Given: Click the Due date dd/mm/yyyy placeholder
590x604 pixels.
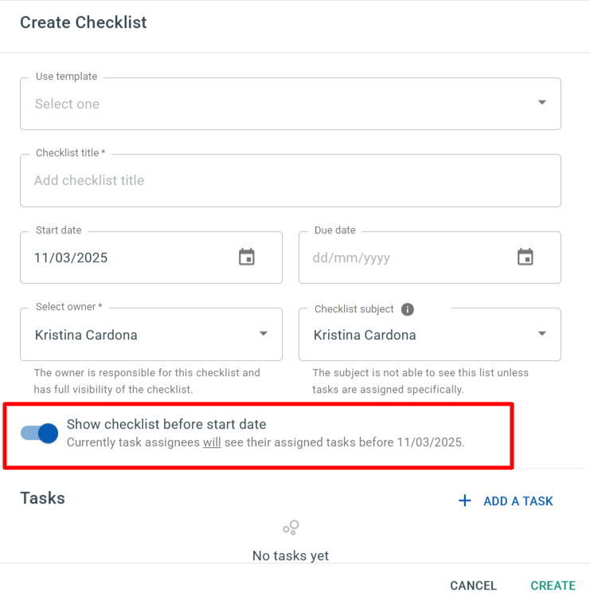Looking at the screenshot, I should 351,258.
